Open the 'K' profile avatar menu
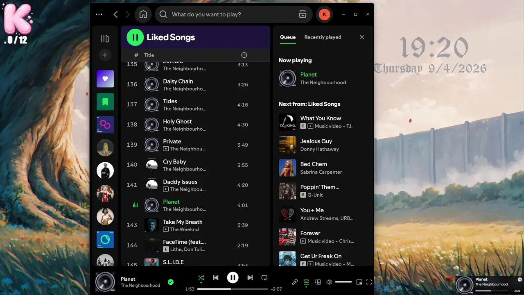This screenshot has height=295, width=524. [x=324, y=14]
